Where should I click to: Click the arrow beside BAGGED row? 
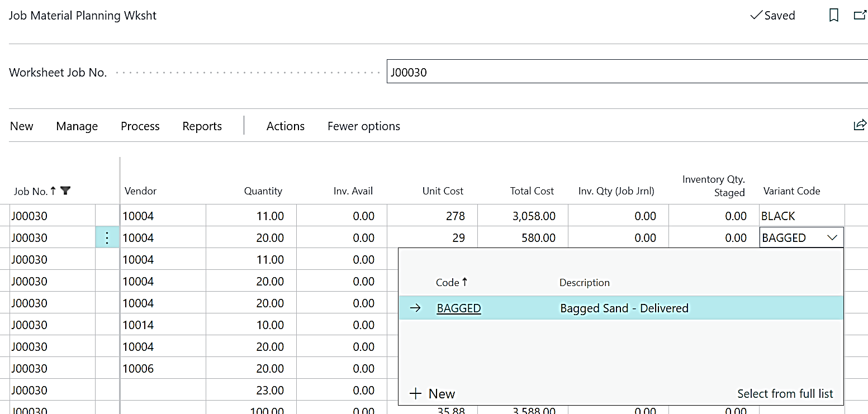coord(415,308)
